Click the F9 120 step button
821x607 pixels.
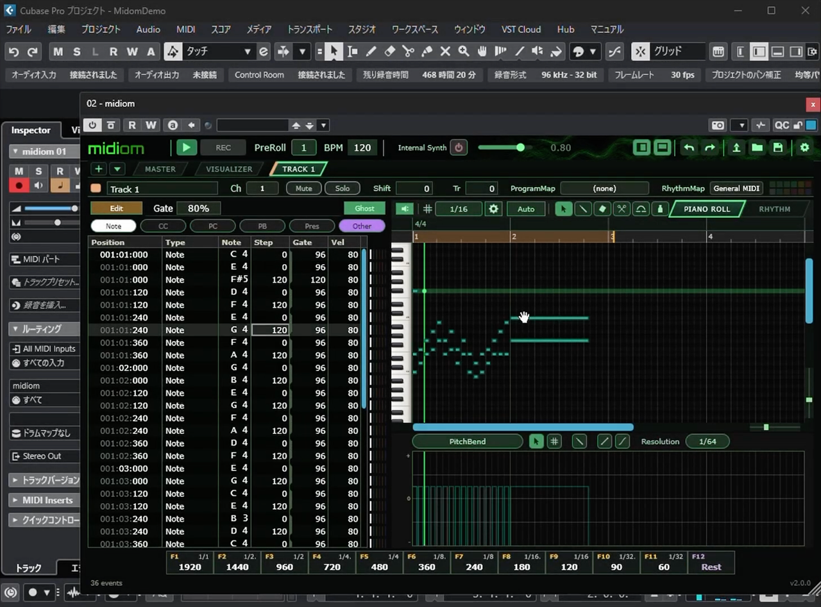coord(569,562)
